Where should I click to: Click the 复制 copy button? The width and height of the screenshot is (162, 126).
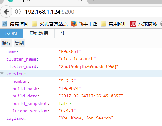coord(19,43)
